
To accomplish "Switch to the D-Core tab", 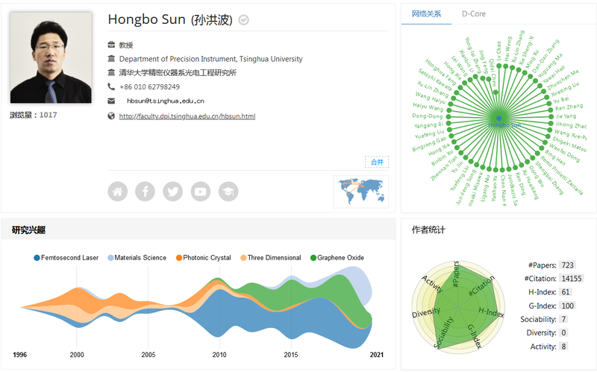I will pyautogui.click(x=473, y=13).
